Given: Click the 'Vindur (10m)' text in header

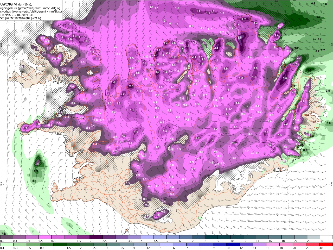Looking at the screenshot, I should click(23, 4).
